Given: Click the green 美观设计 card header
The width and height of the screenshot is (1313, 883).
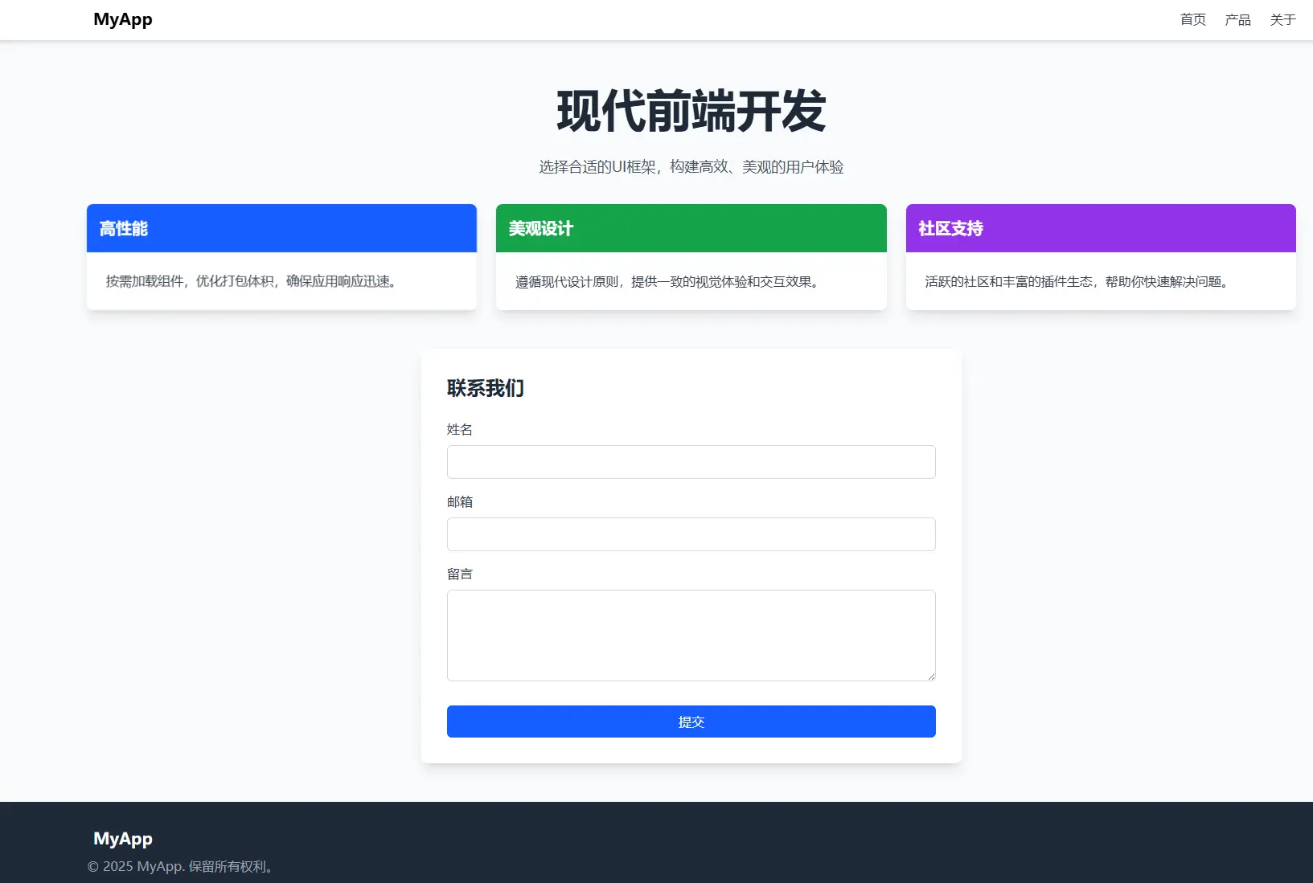Looking at the screenshot, I should [691, 228].
